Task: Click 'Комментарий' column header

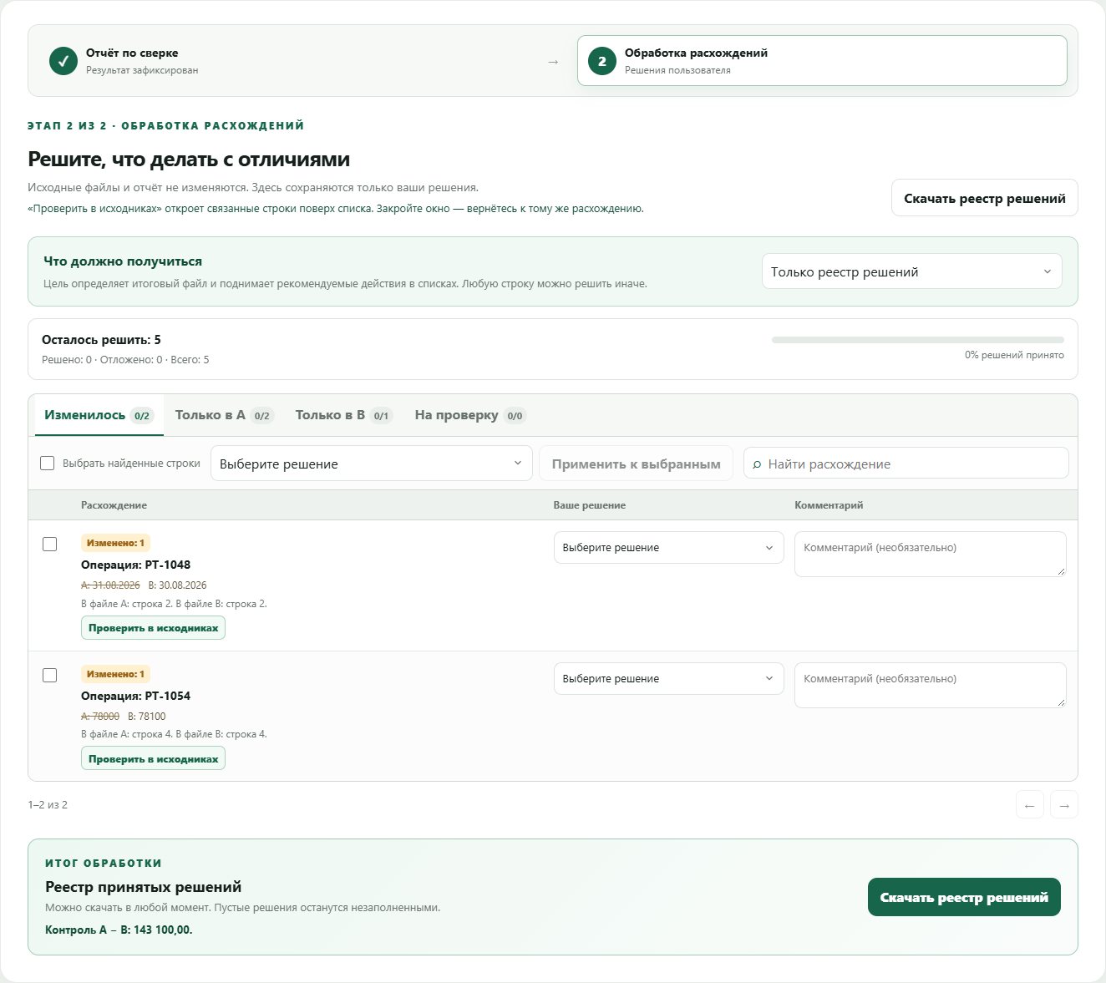Action: pos(829,505)
